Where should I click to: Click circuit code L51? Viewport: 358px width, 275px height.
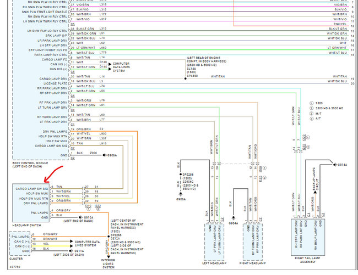(x=102, y=33)
